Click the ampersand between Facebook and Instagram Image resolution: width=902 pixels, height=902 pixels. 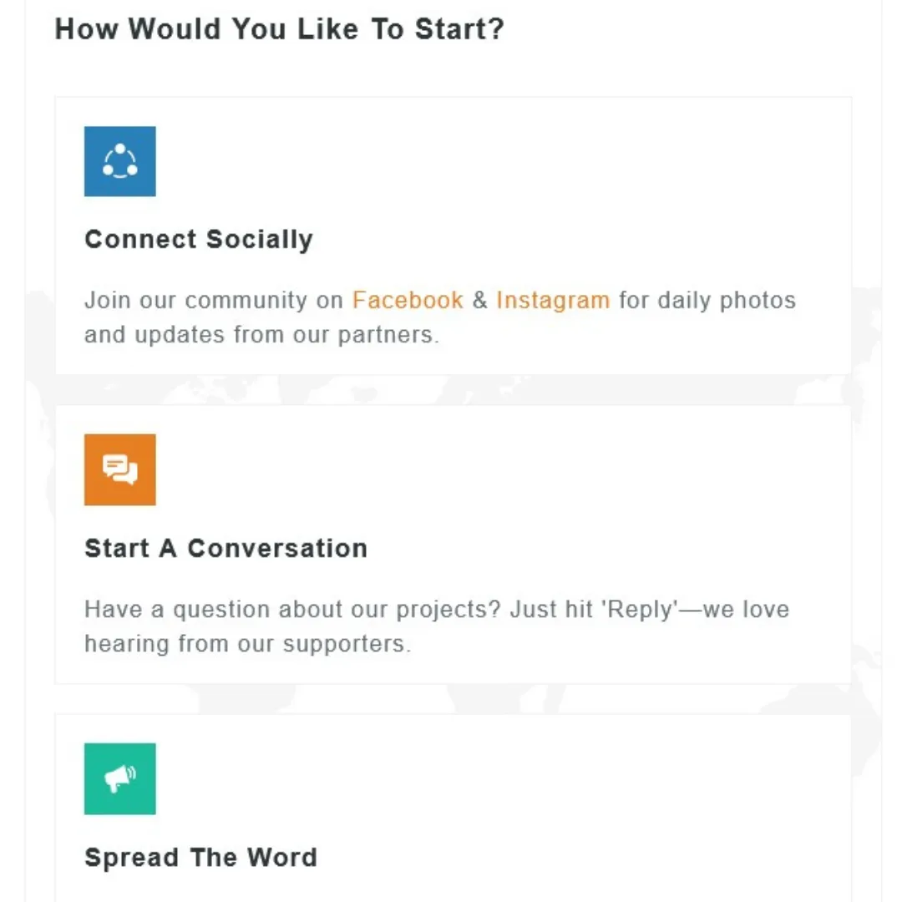(x=479, y=301)
